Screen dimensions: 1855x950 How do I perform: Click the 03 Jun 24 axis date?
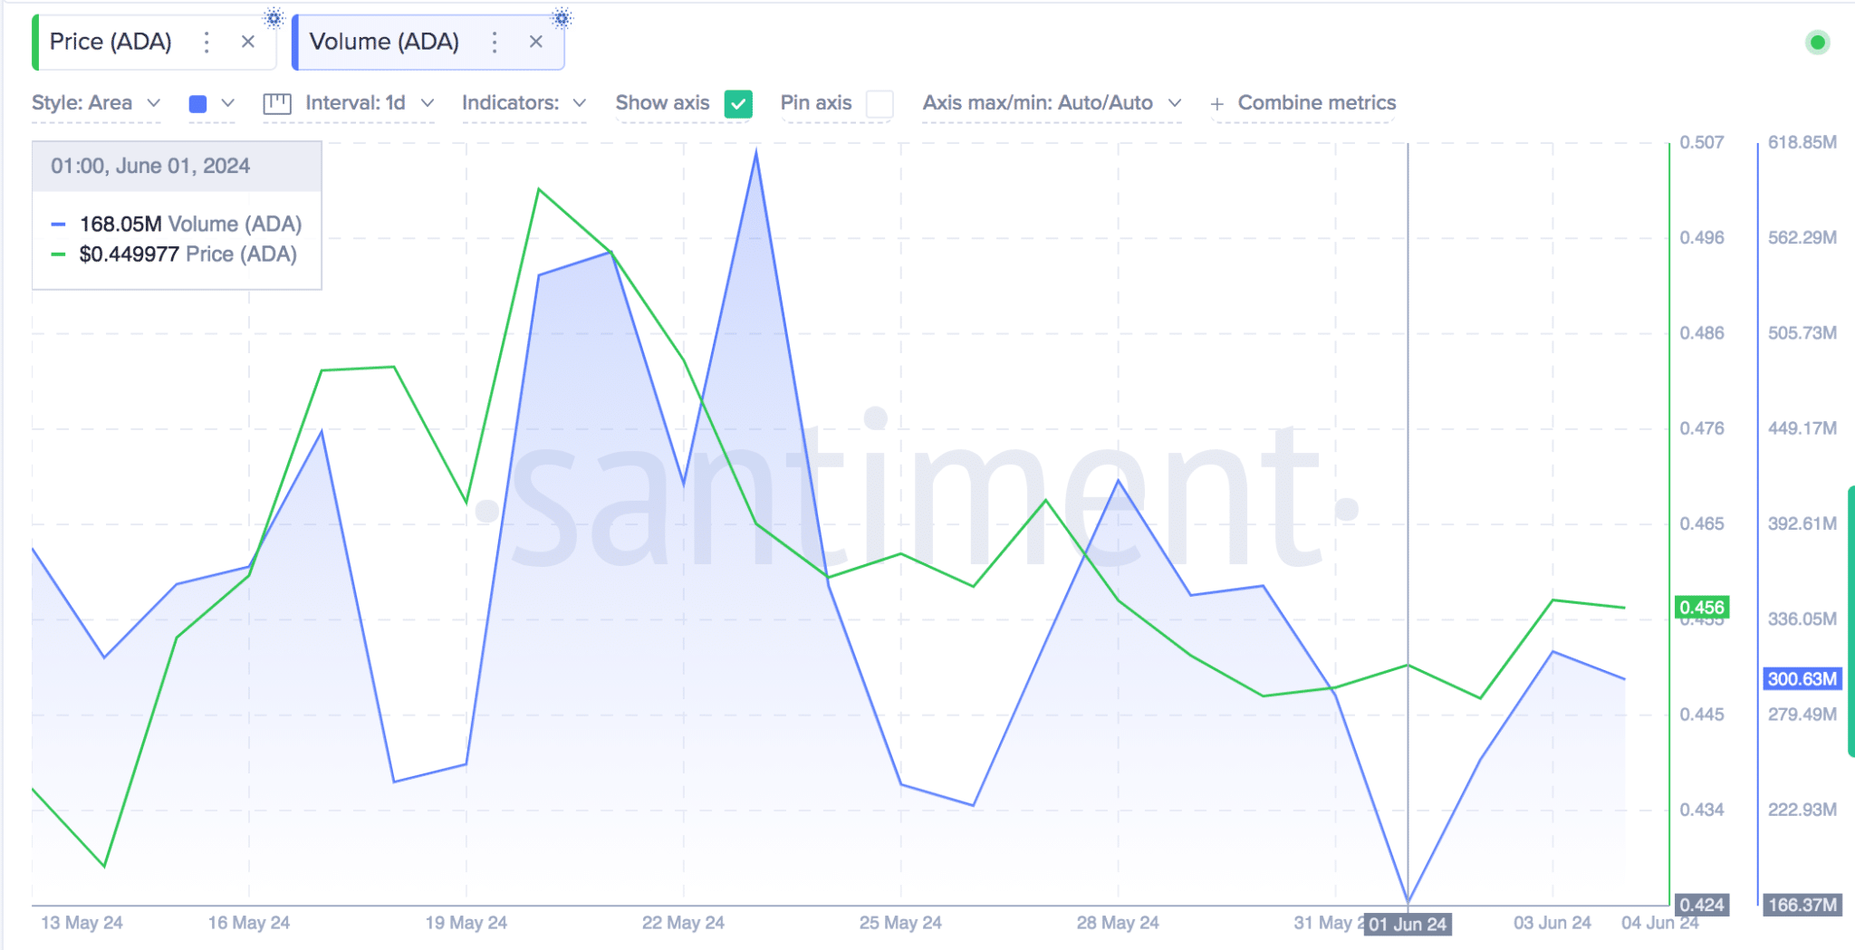click(1552, 923)
